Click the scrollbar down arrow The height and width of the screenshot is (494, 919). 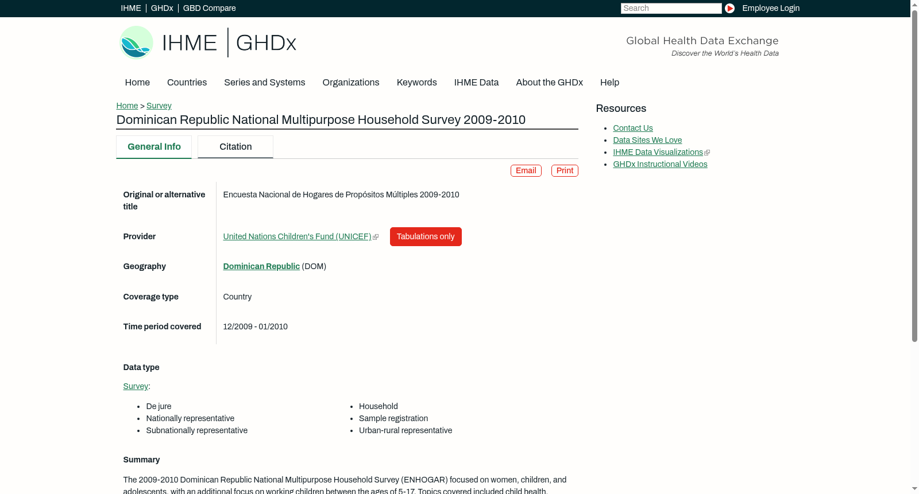[x=914, y=489]
